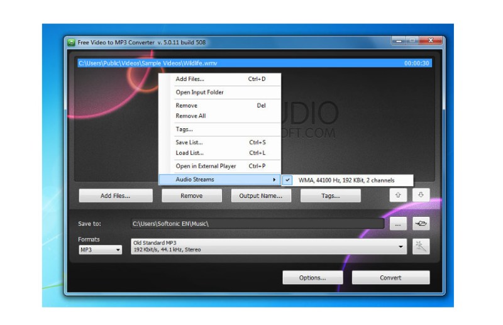This screenshot has height=325, width=503.
Task: Move the file down with the down arrow
Action: point(421,196)
